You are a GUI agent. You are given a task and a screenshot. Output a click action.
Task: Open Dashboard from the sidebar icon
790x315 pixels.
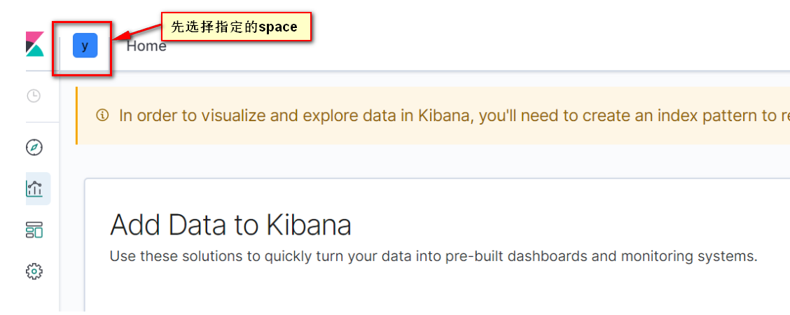click(x=34, y=230)
